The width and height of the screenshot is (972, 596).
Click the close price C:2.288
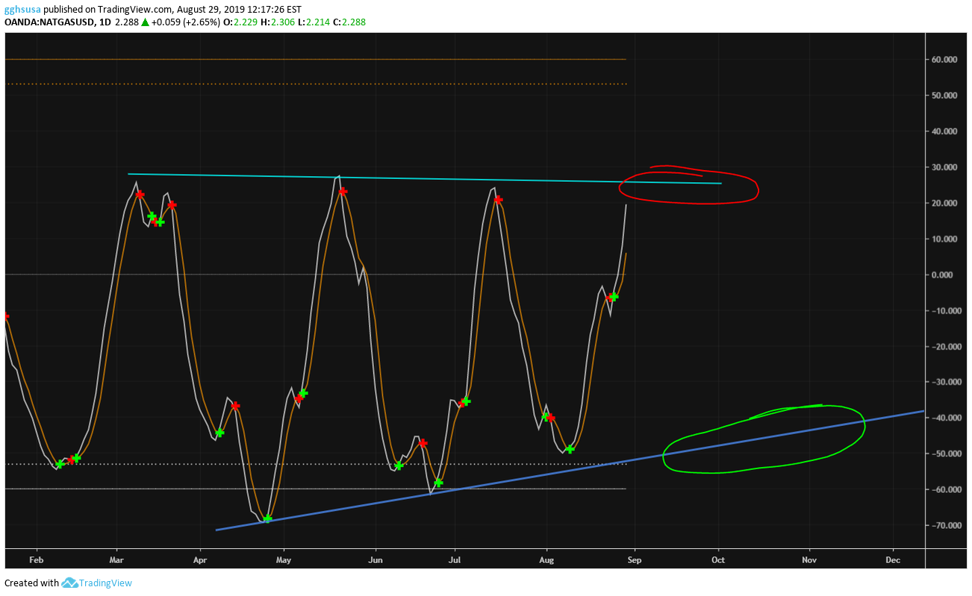pyautogui.click(x=349, y=22)
